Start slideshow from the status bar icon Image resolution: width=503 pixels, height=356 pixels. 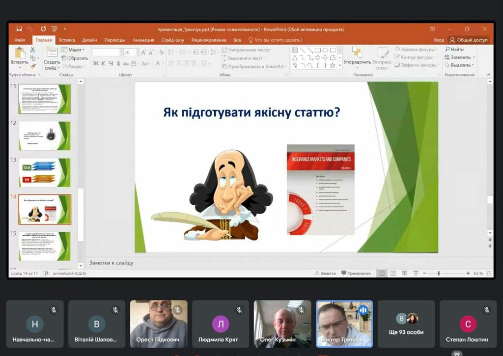click(x=416, y=273)
